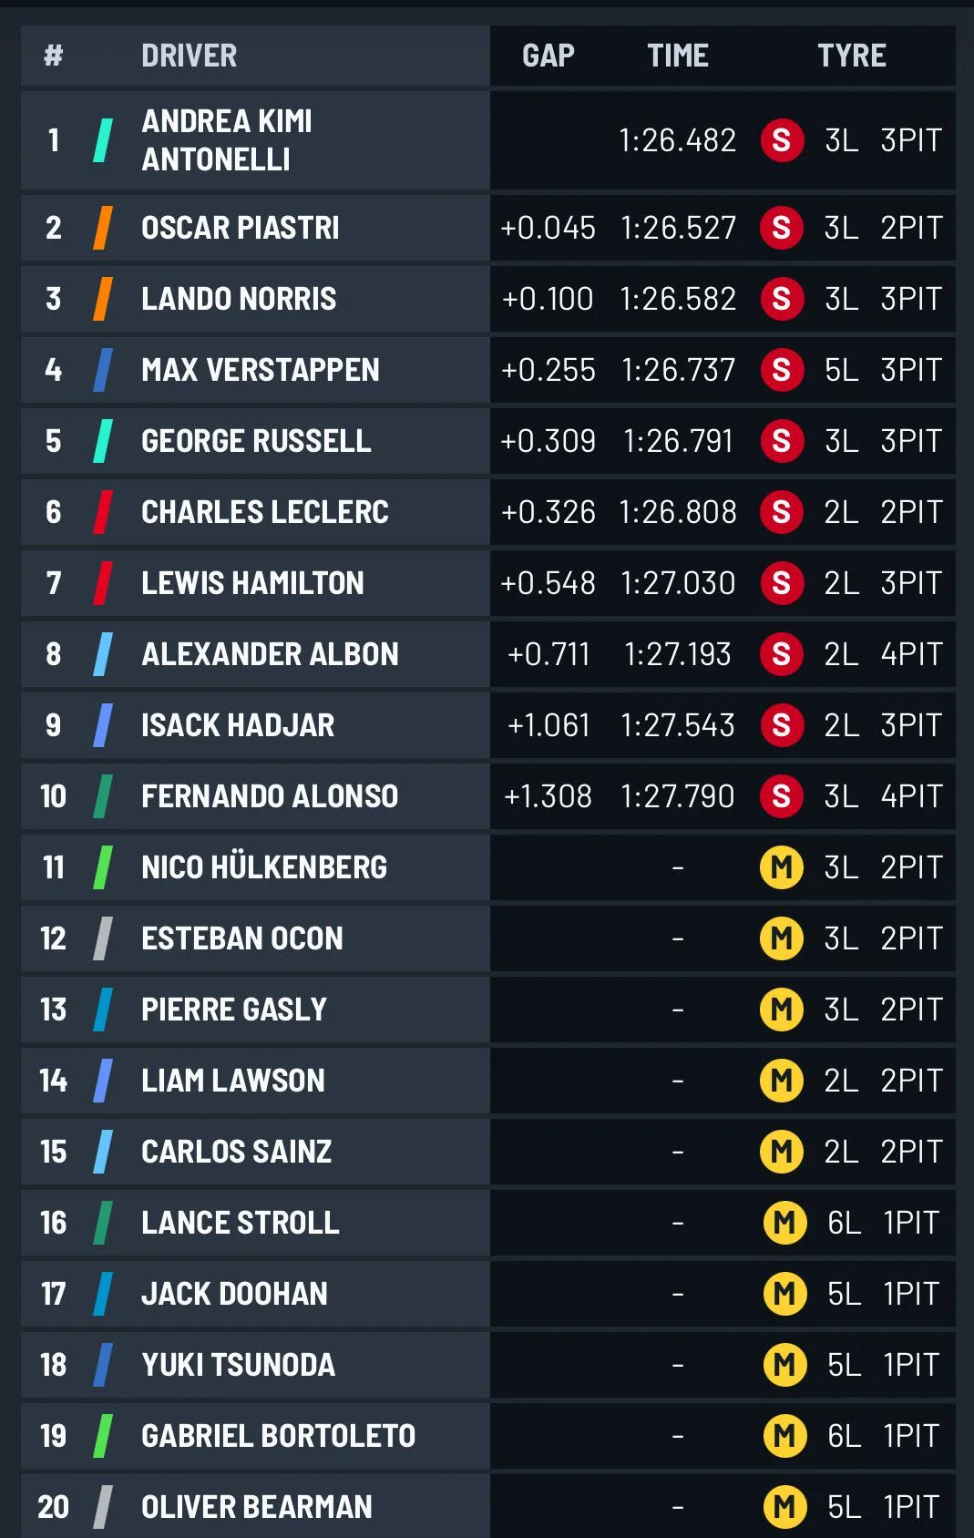
Task: Click Yuki Tsunoda's medium tyre icon
Action: pyautogui.click(x=784, y=1365)
